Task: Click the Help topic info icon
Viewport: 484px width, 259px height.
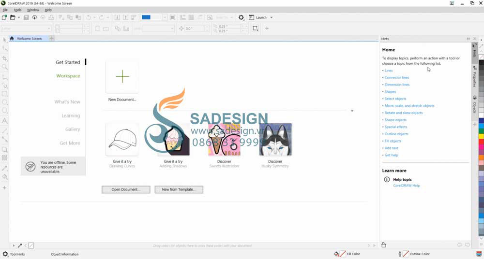Action: pyautogui.click(x=386, y=179)
